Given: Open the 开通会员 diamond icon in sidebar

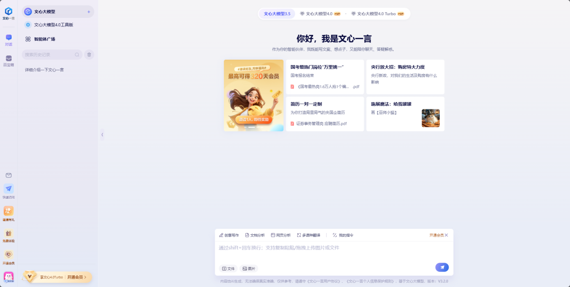Looking at the screenshot, I should (9, 255).
